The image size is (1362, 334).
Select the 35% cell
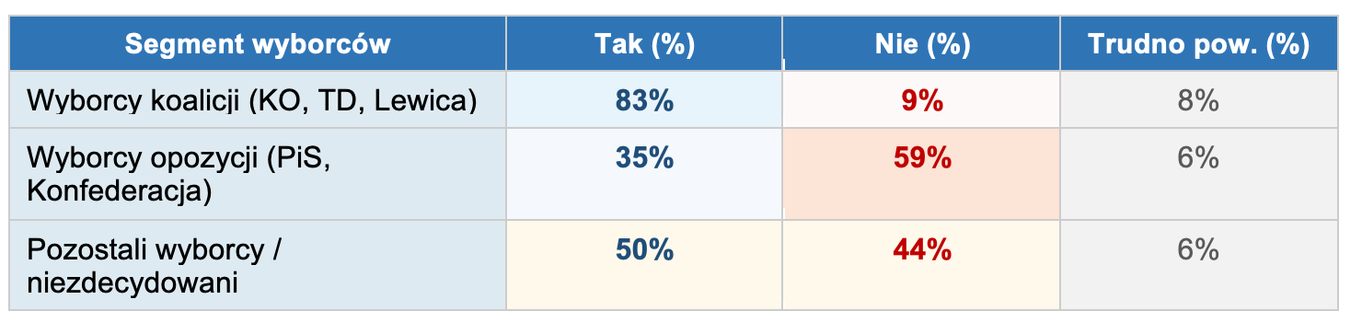644,174
